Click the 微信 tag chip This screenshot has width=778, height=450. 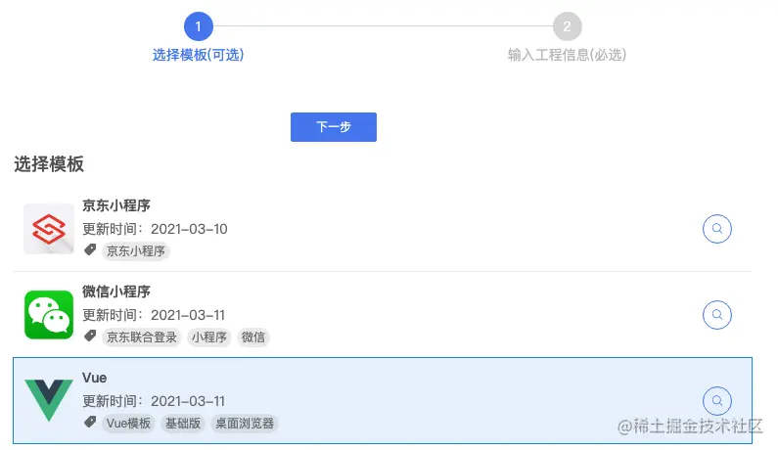pos(253,337)
